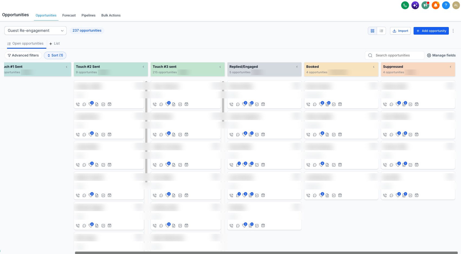Click the chat bubble icon on first Touch #3 sent card

click(x=161, y=104)
